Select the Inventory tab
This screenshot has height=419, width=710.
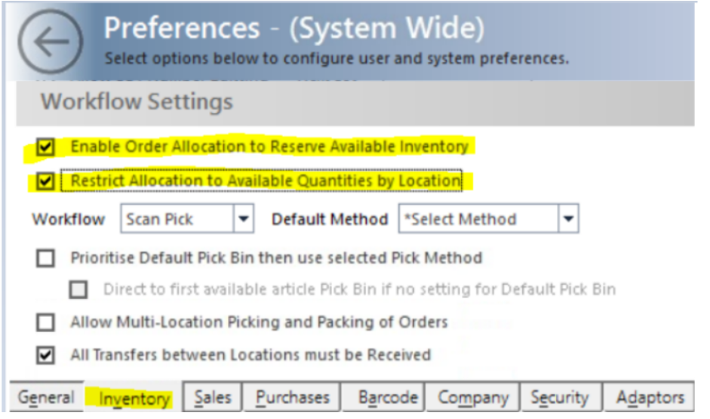click(x=134, y=398)
